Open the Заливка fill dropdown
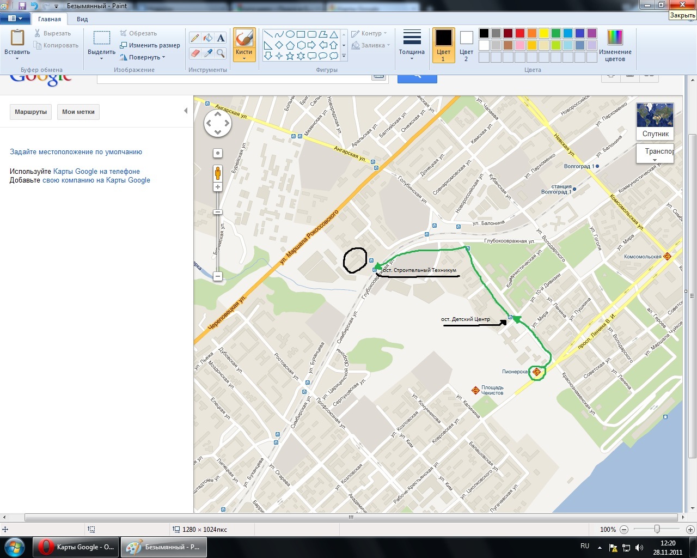 click(371, 45)
